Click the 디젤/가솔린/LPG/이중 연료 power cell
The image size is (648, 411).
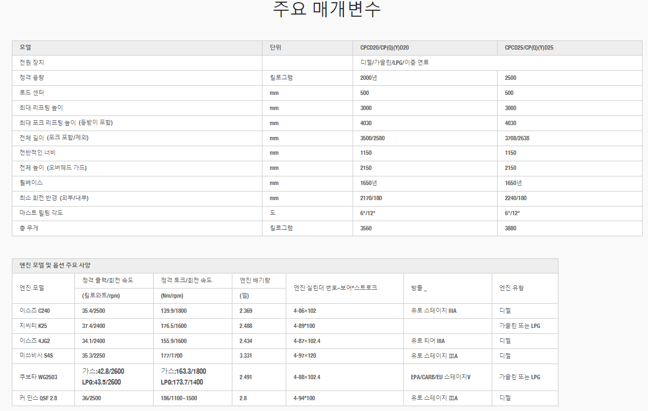pos(394,63)
